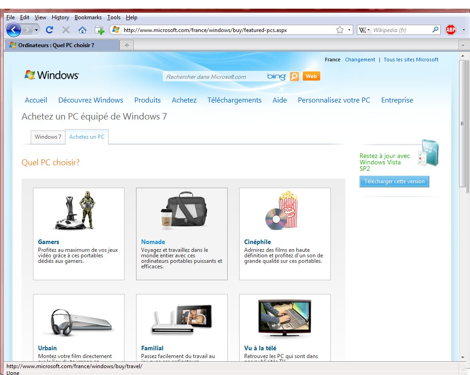Select the 'Ordinateurs : Quel PC choisir ?' browser tab
Screen dimensions: 470x375
tap(61, 45)
